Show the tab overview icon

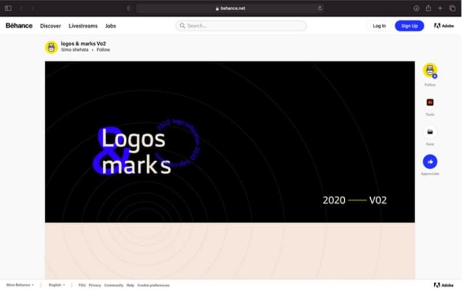452,8
